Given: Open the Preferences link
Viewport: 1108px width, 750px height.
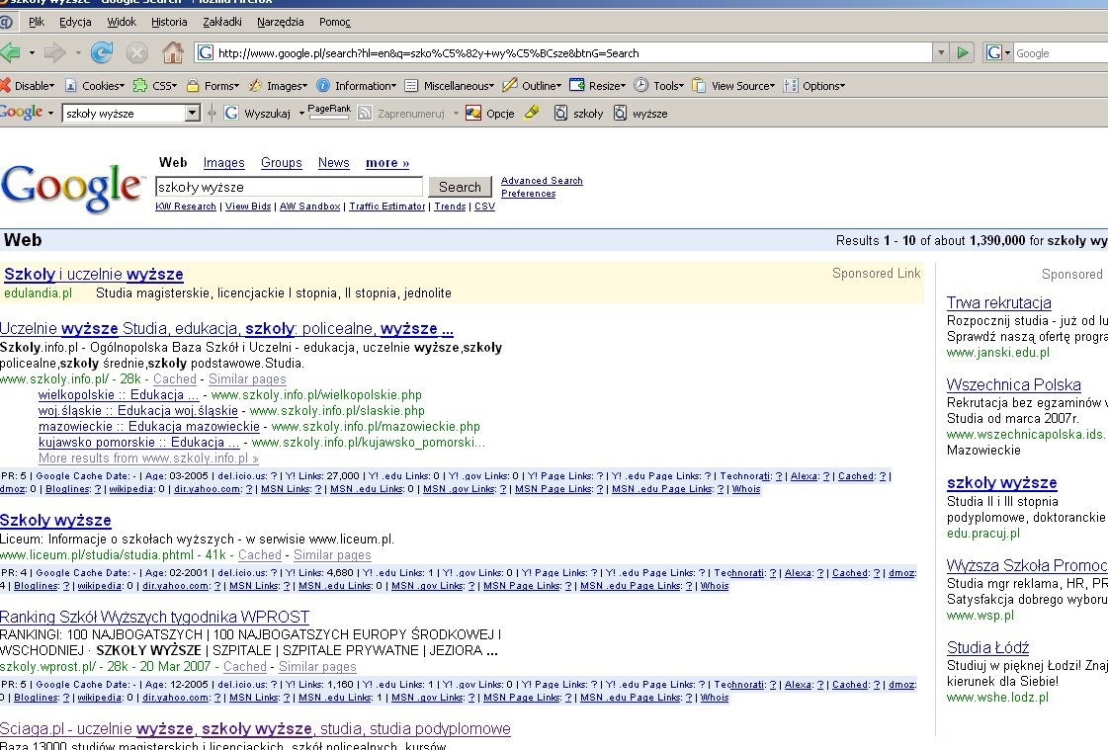Looking at the screenshot, I should point(529,194).
